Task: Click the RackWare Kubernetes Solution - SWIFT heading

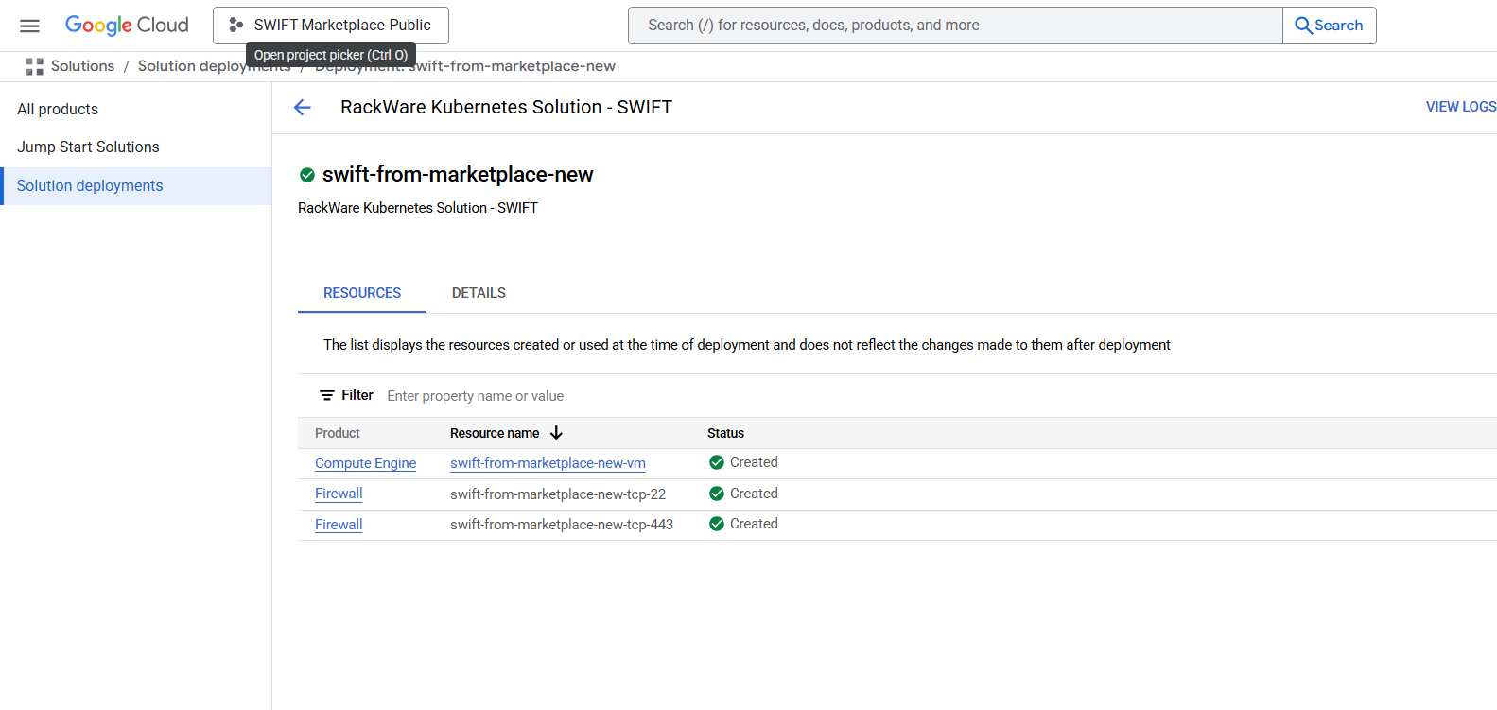Action: pos(506,107)
